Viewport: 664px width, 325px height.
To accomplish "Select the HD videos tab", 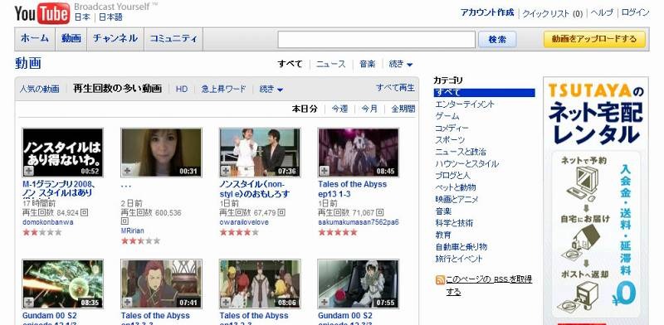I will click(x=181, y=90).
